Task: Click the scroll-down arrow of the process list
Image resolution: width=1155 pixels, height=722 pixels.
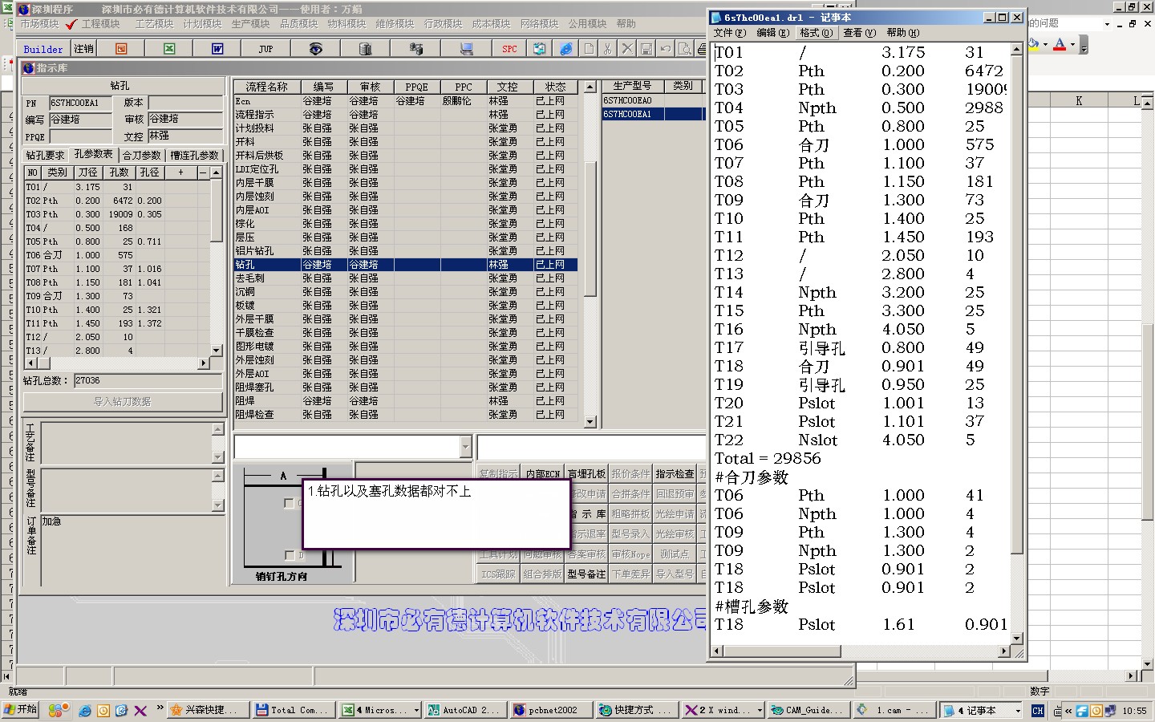Action: tap(590, 421)
